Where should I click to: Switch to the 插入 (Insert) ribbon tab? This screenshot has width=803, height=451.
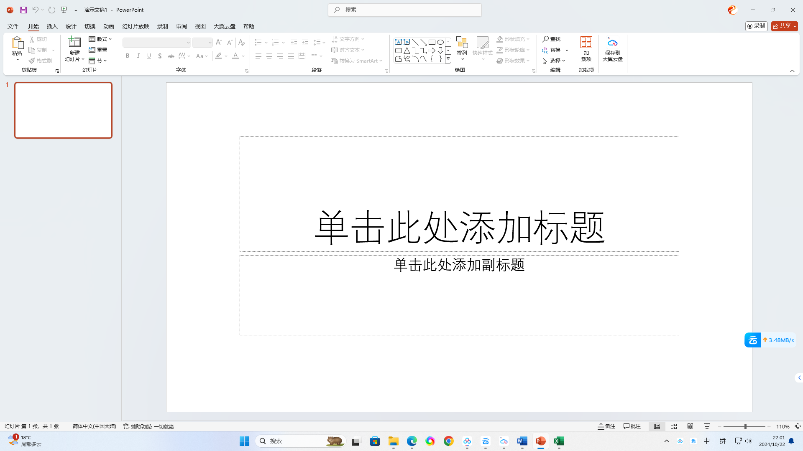coord(52,26)
